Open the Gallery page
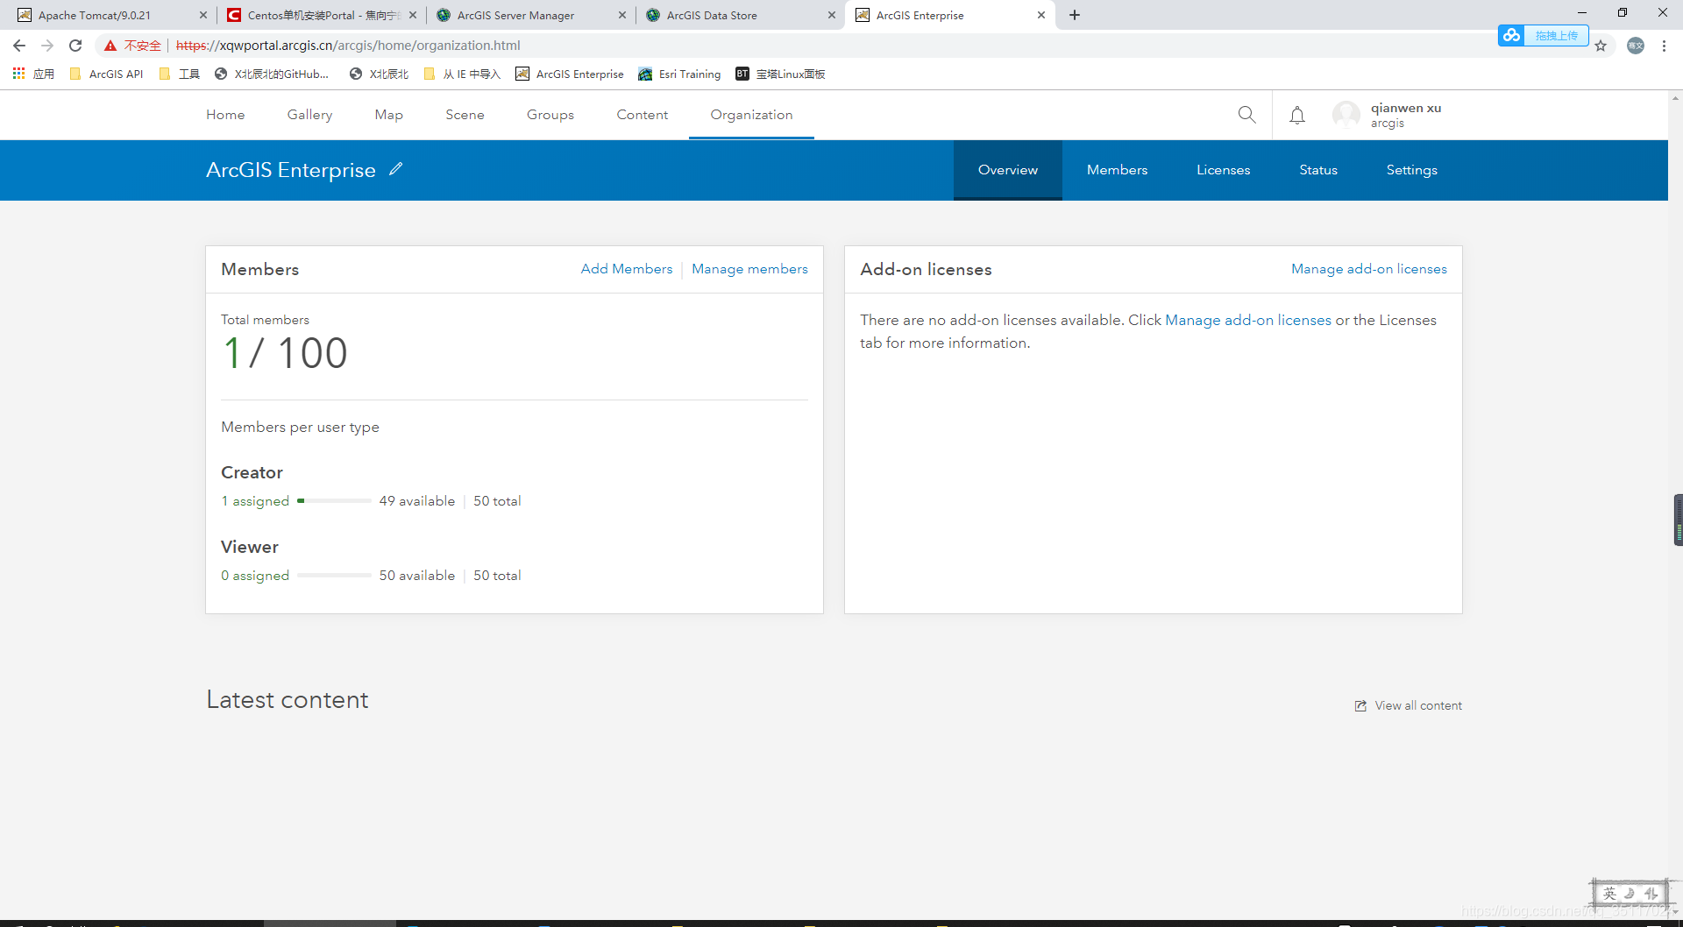The height and width of the screenshot is (927, 1683). pos(309,115)
